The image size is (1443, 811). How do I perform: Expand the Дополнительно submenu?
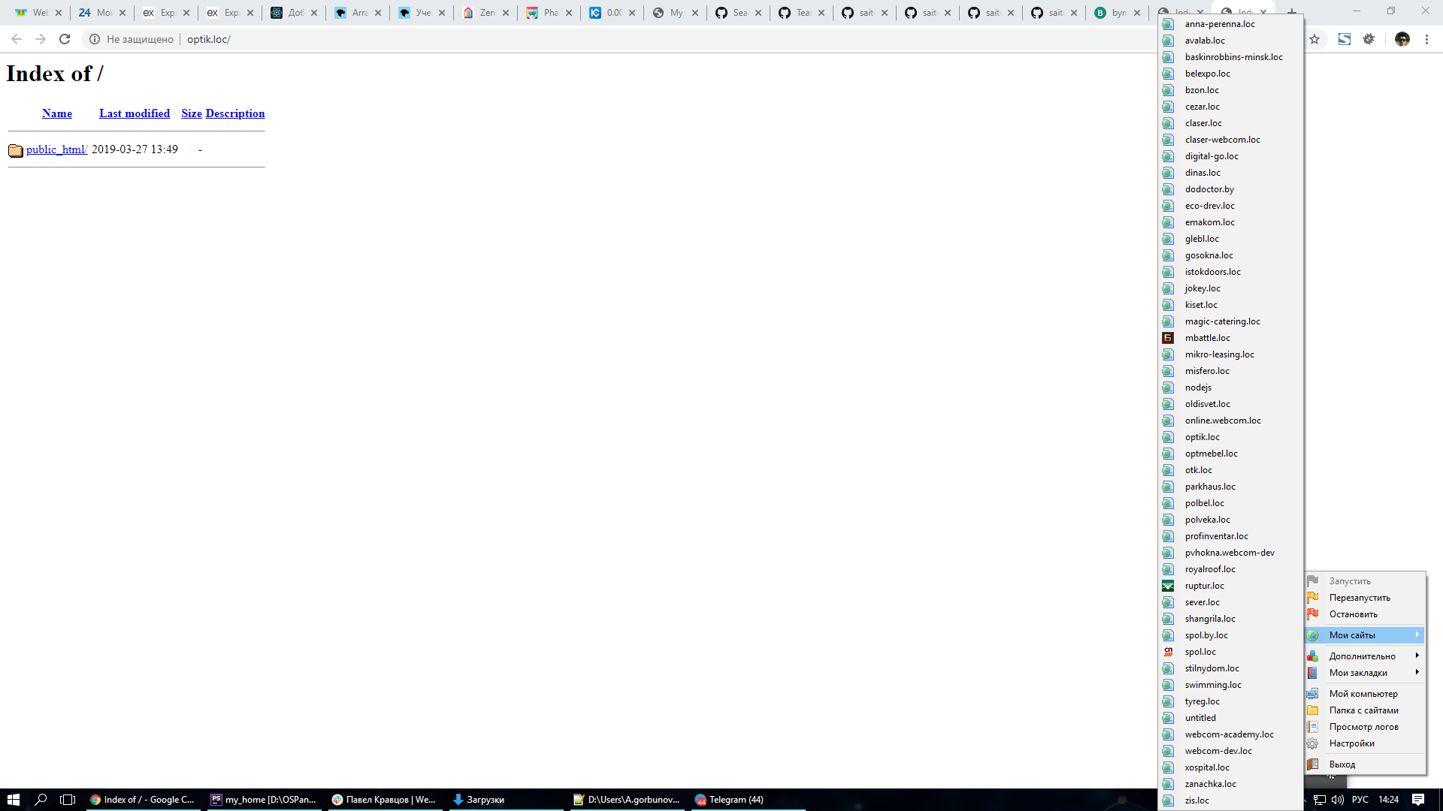(1362, 656)
